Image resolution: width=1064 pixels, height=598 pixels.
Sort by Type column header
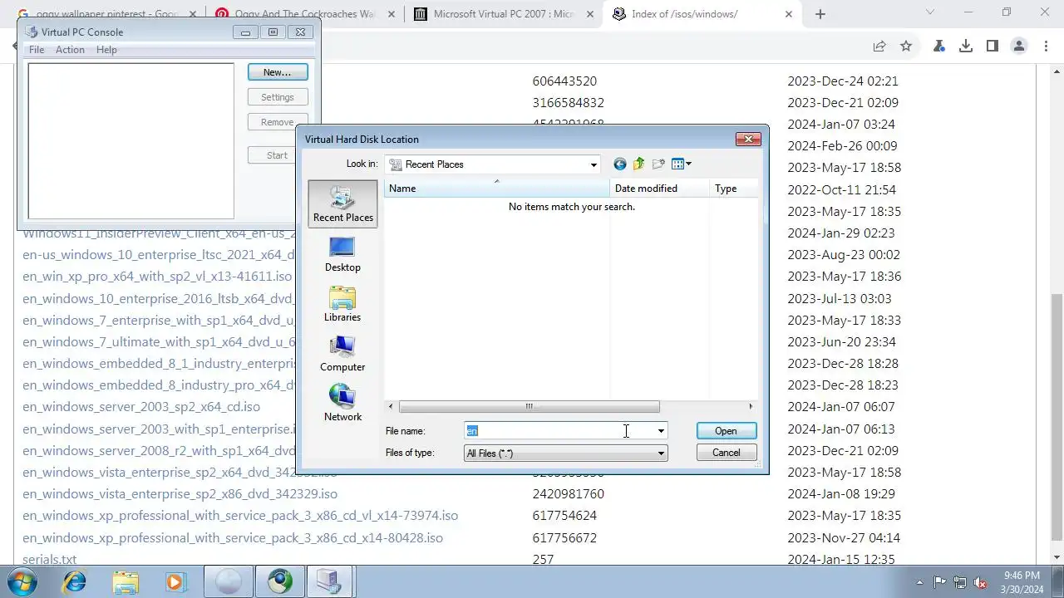point(733,189)
